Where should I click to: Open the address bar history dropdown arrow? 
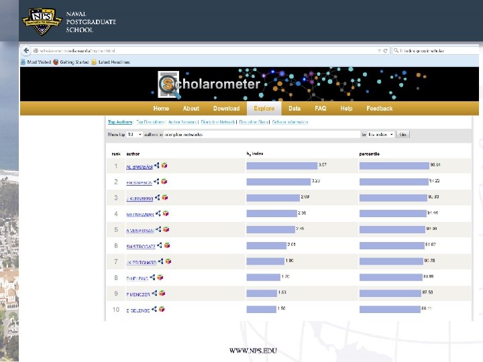[x=379, y=51]
